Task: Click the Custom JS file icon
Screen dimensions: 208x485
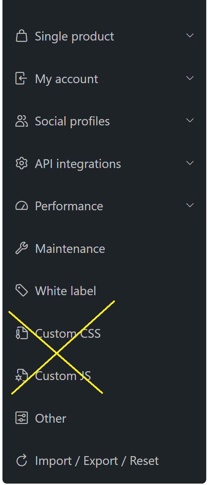Action: click(x=22, y=376)
